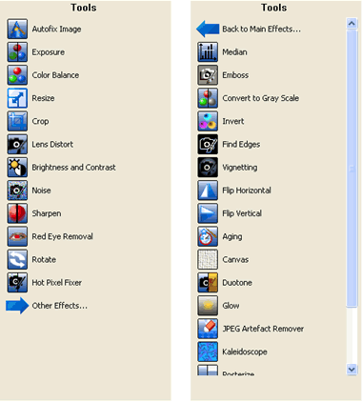Open the JPEG Artefact Remover icon
362x402 pixels.
click(208, 329)
